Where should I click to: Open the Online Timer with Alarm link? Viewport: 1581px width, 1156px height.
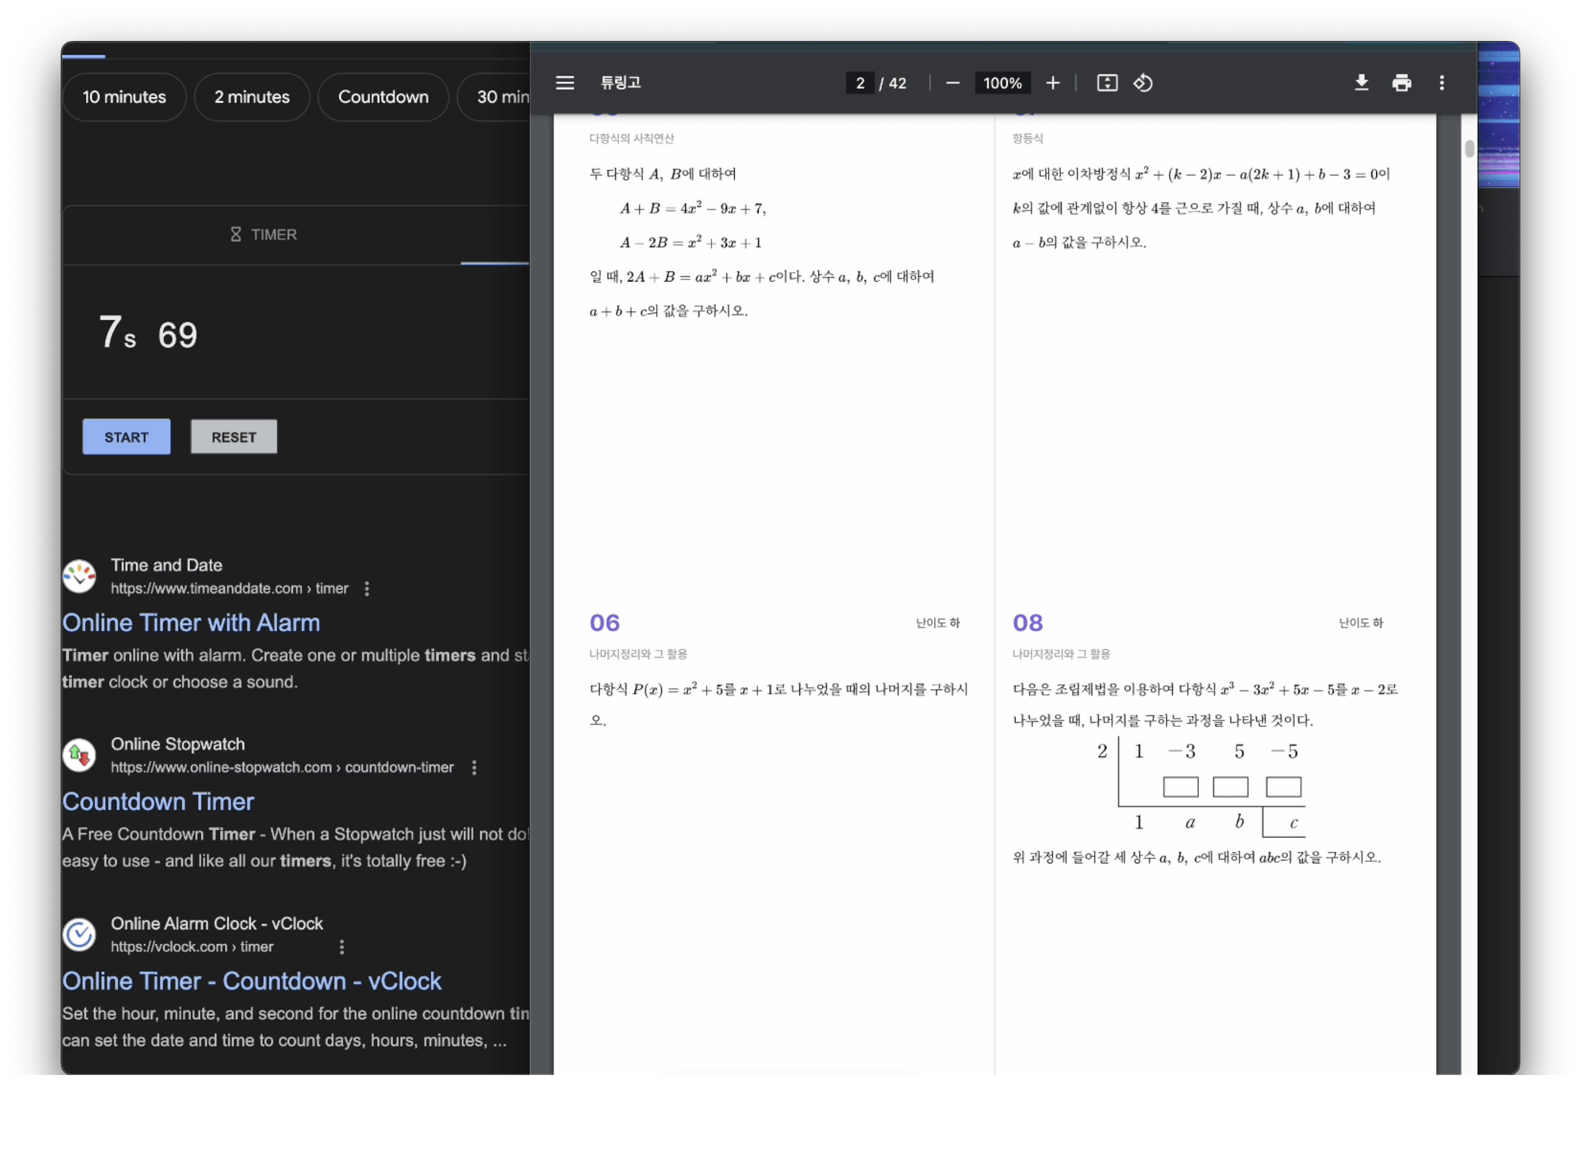pos(191,623)
